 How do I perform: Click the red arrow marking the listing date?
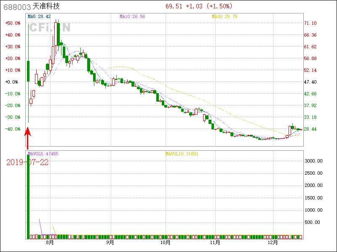[x=28, y=136]
